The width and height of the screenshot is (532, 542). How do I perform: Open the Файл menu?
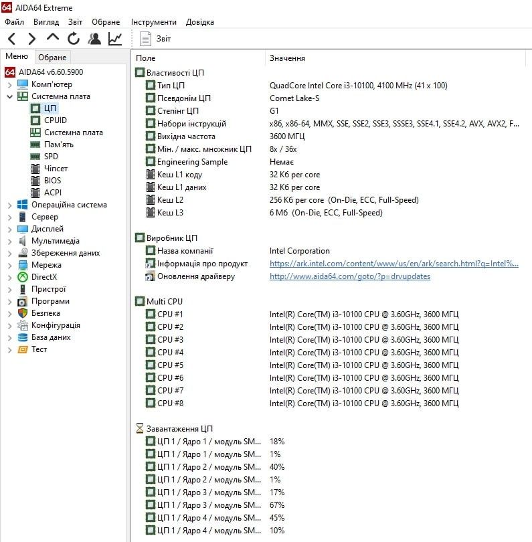point(14,22)
